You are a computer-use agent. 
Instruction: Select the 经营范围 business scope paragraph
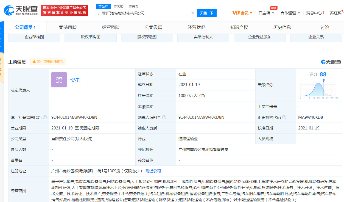pos(195,191)
